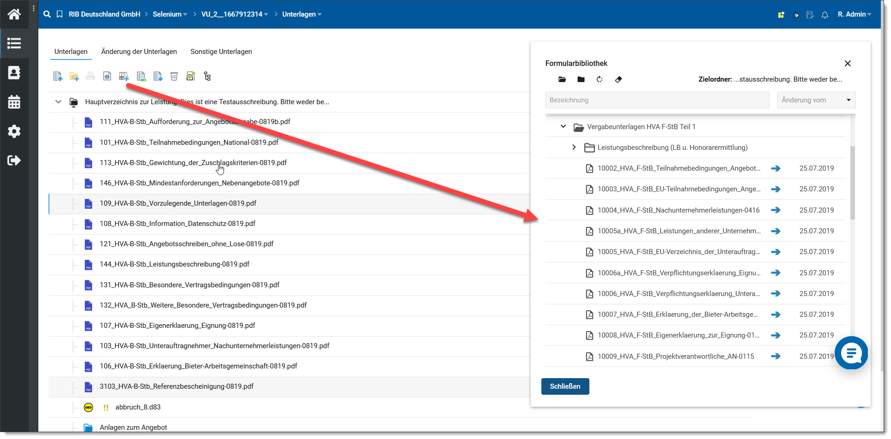Open the calendar sidebar icon

(x=14, y=102)
